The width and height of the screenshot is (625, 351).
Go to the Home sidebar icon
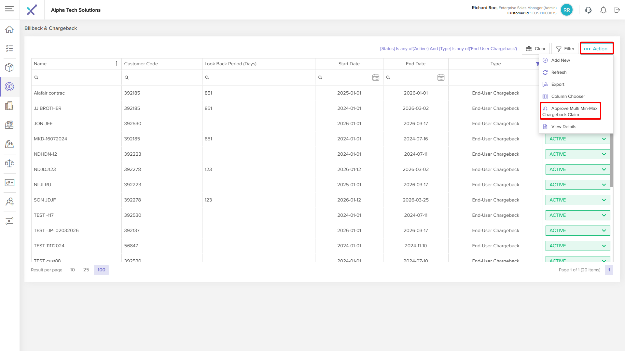(9, 29)
